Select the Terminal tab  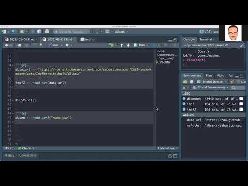click(x=206, y=39)
